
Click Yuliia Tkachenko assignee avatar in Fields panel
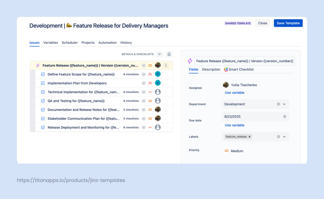click(226, 85)
